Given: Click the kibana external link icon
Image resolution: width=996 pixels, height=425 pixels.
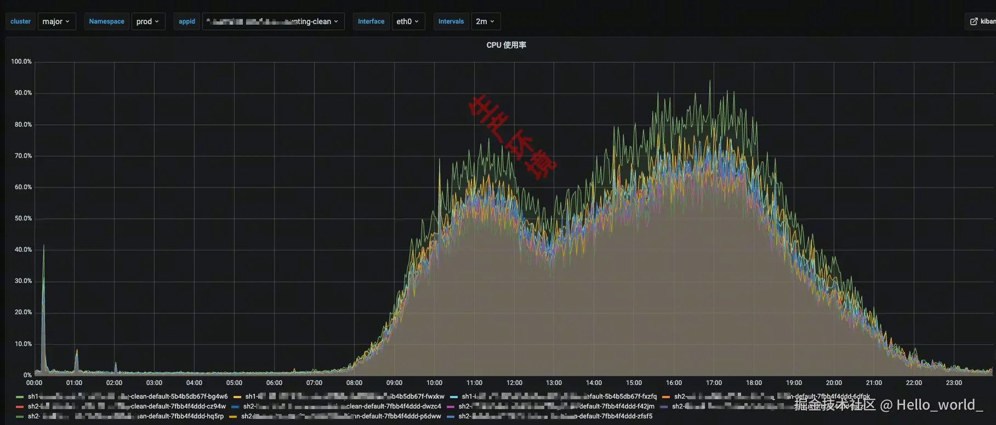Looking at the screenshot, I should [x=974, y=21].
